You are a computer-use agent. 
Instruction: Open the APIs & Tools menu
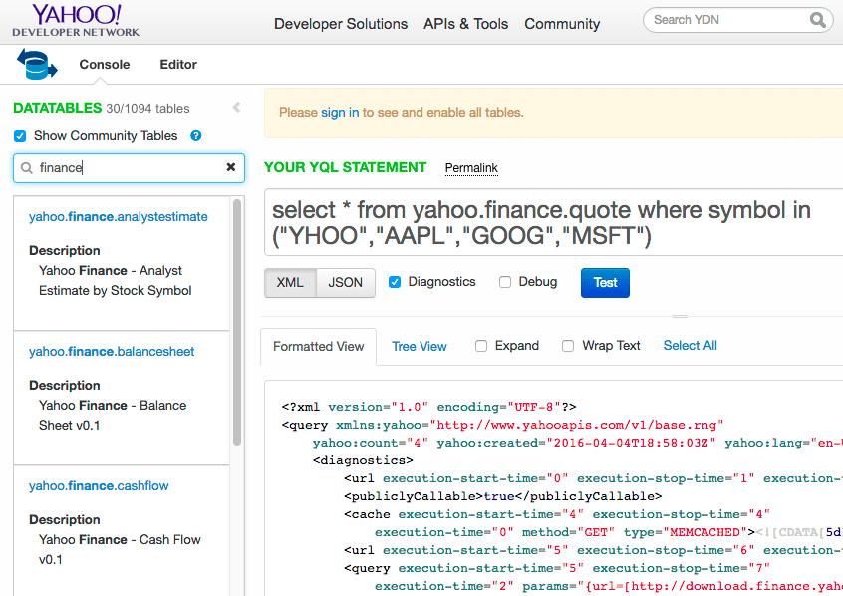coord(465,23)
